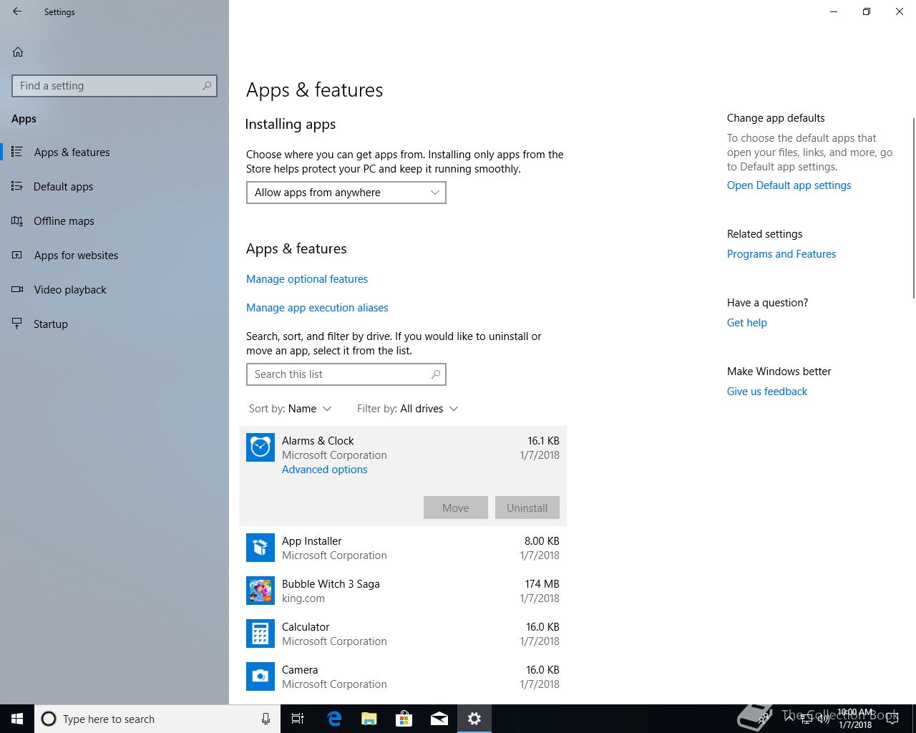Click the Alarms & Clock app icon
The image size is (916, 733).
(x=260, y=447)
